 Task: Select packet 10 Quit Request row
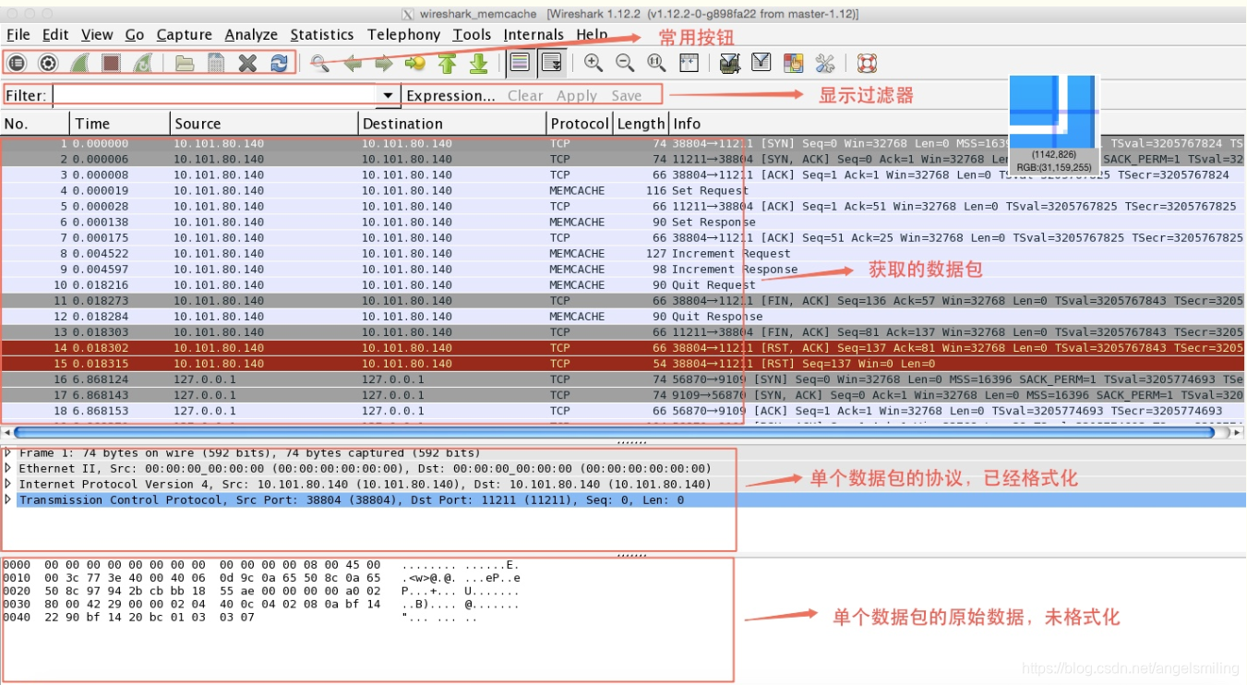click(623, 284)
